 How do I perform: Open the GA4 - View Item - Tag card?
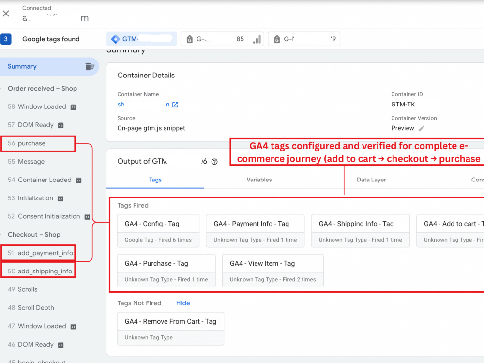(x=272, y=271)
